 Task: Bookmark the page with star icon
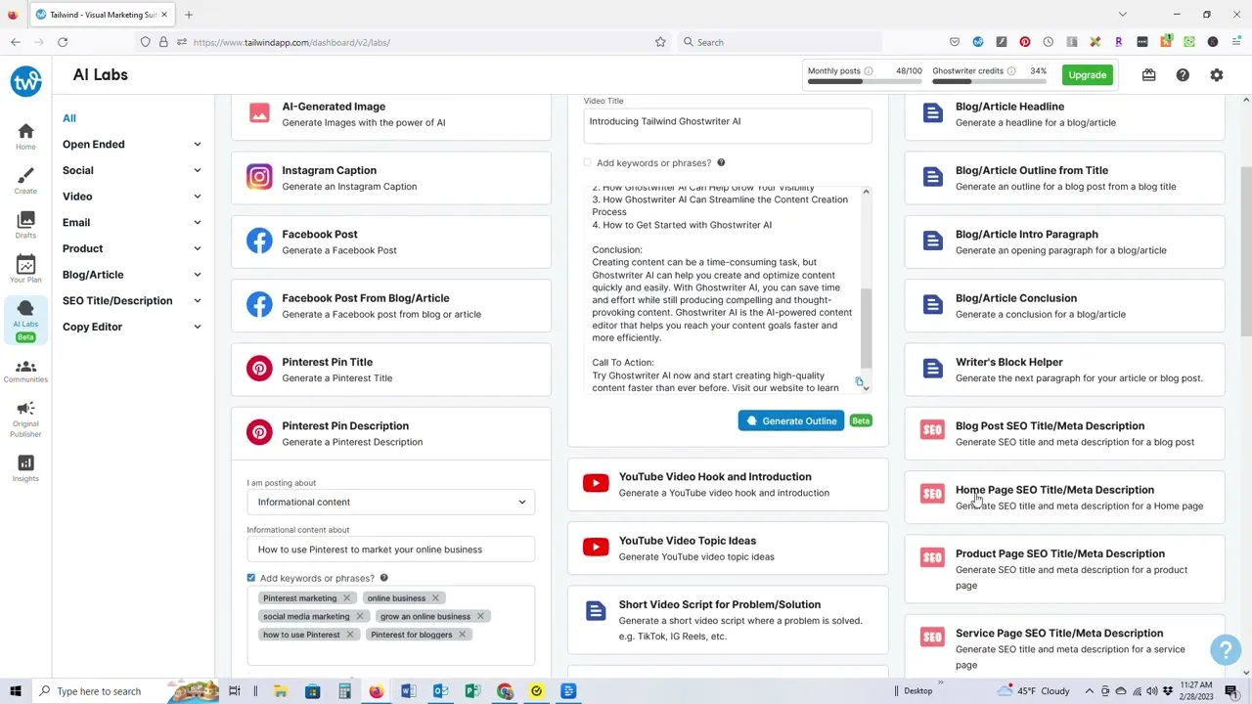[660, 42]
